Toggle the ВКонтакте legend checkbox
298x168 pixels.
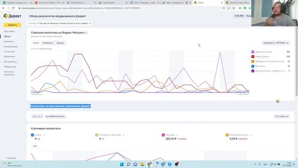coord(253,66)
